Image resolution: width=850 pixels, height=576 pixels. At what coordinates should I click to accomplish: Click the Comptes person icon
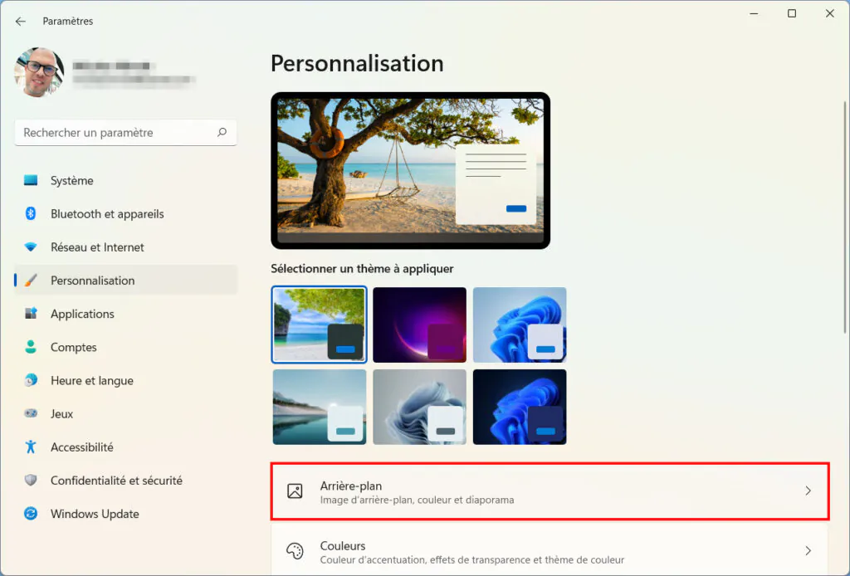point(31,347)
